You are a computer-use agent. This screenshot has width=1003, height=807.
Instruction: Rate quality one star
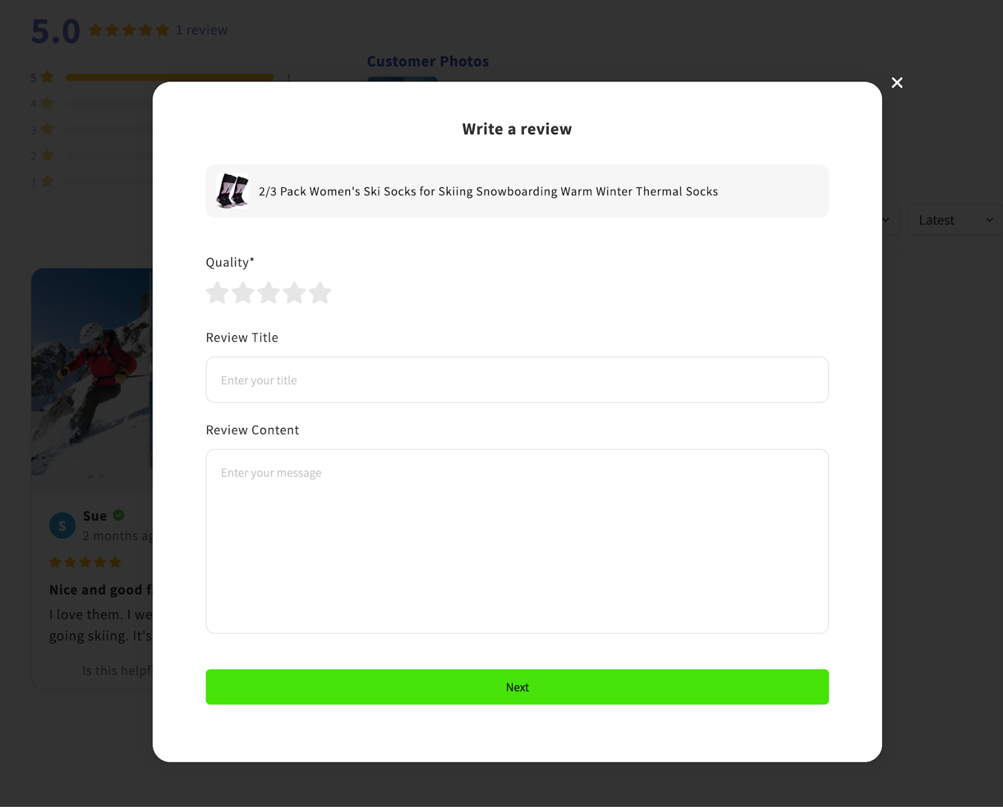tap(218, 293)
